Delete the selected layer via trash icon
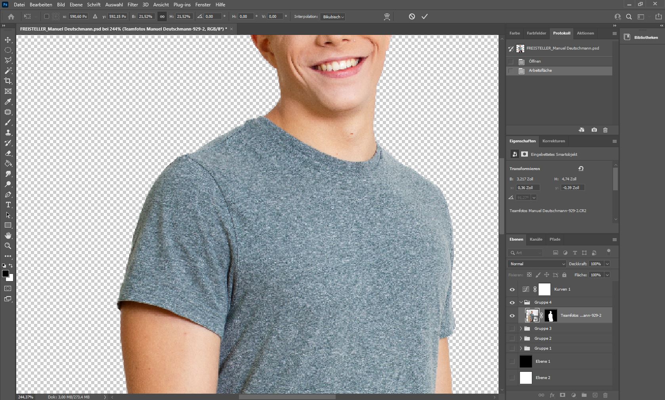The height and width of the screenshot is (400, 665). 605,395
